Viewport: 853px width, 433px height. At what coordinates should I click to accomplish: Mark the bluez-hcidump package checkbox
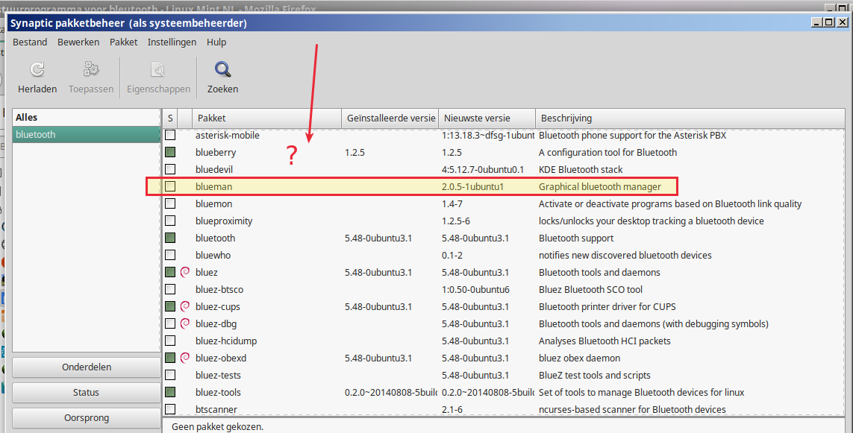170,341
